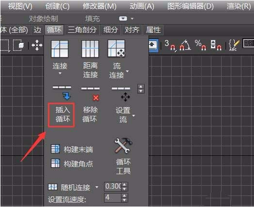Open the 细分 ribbon panel tab
254x207 pixels.
click(x=111, y=30)
